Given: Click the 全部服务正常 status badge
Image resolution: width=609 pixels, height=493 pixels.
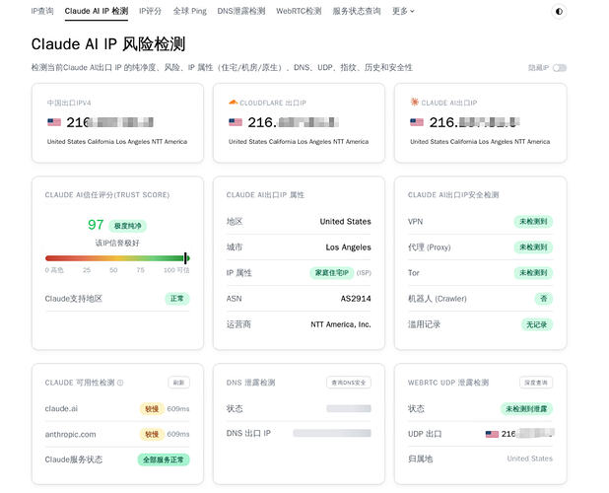Looking at the screenshot, I should click(164, 459).
